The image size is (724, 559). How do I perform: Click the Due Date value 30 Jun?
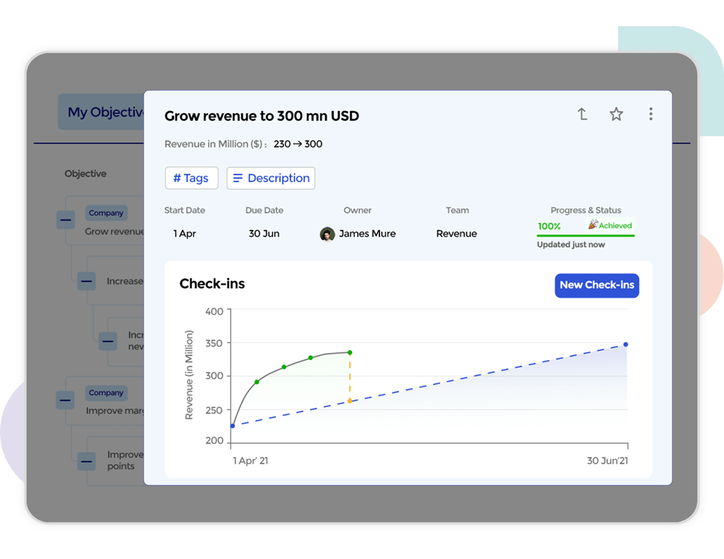(x=264, y=234)
